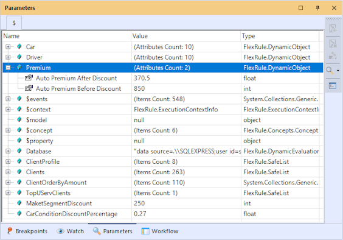The width and height of the screenshot is (343, 240).
Task: Open the search options dropdown arrow
Action: click(338, 71)
